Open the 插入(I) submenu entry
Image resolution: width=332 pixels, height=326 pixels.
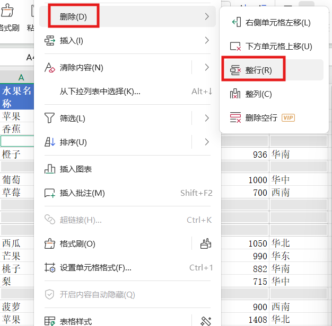(127, 41)
